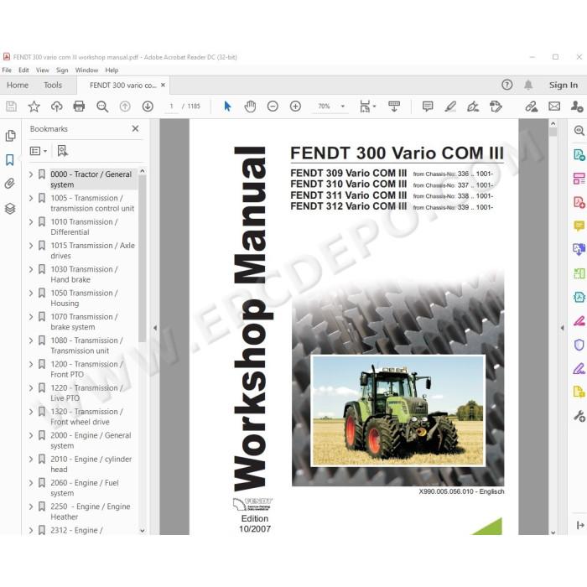
Task: Open the Sign document pen tool
Action: click(473, 106)
